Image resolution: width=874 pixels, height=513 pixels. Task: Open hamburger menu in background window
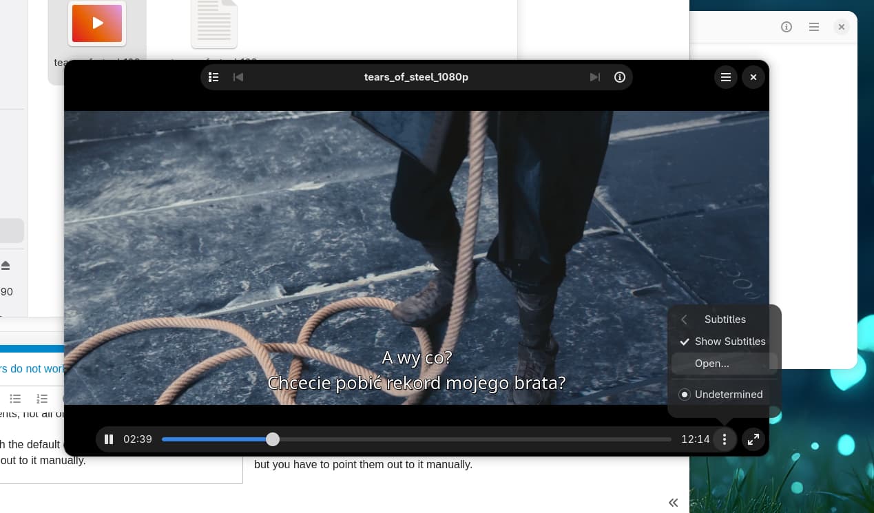coord(814,27)
